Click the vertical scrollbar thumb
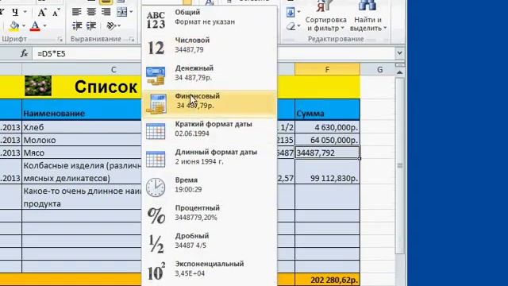Image resolution: width=508 pixels, height=286 pixels. tap(400, 165)
